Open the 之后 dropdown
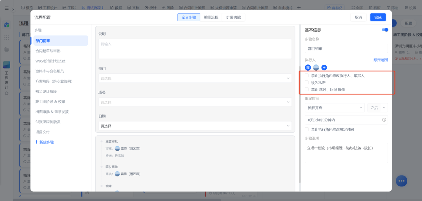The image size is (422, 201). click(377, 108)
